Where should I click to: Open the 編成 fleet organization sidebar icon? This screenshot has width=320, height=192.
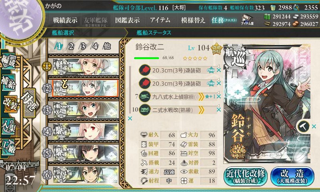tap(8, 62)
